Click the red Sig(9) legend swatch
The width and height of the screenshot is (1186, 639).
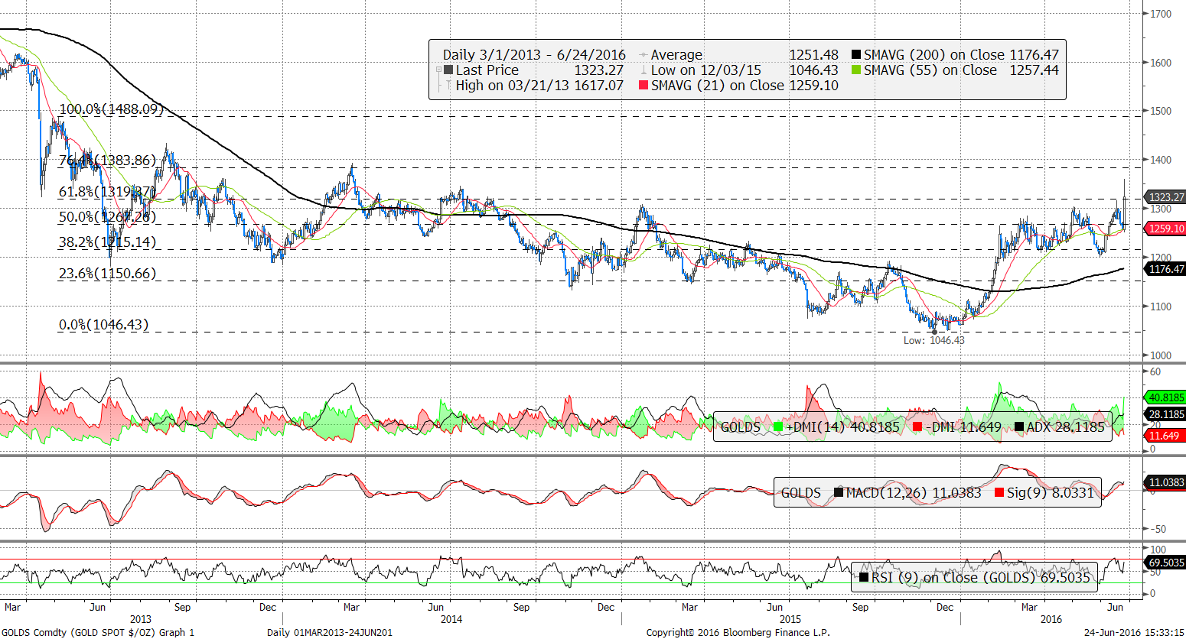click(x=999, y=493)
